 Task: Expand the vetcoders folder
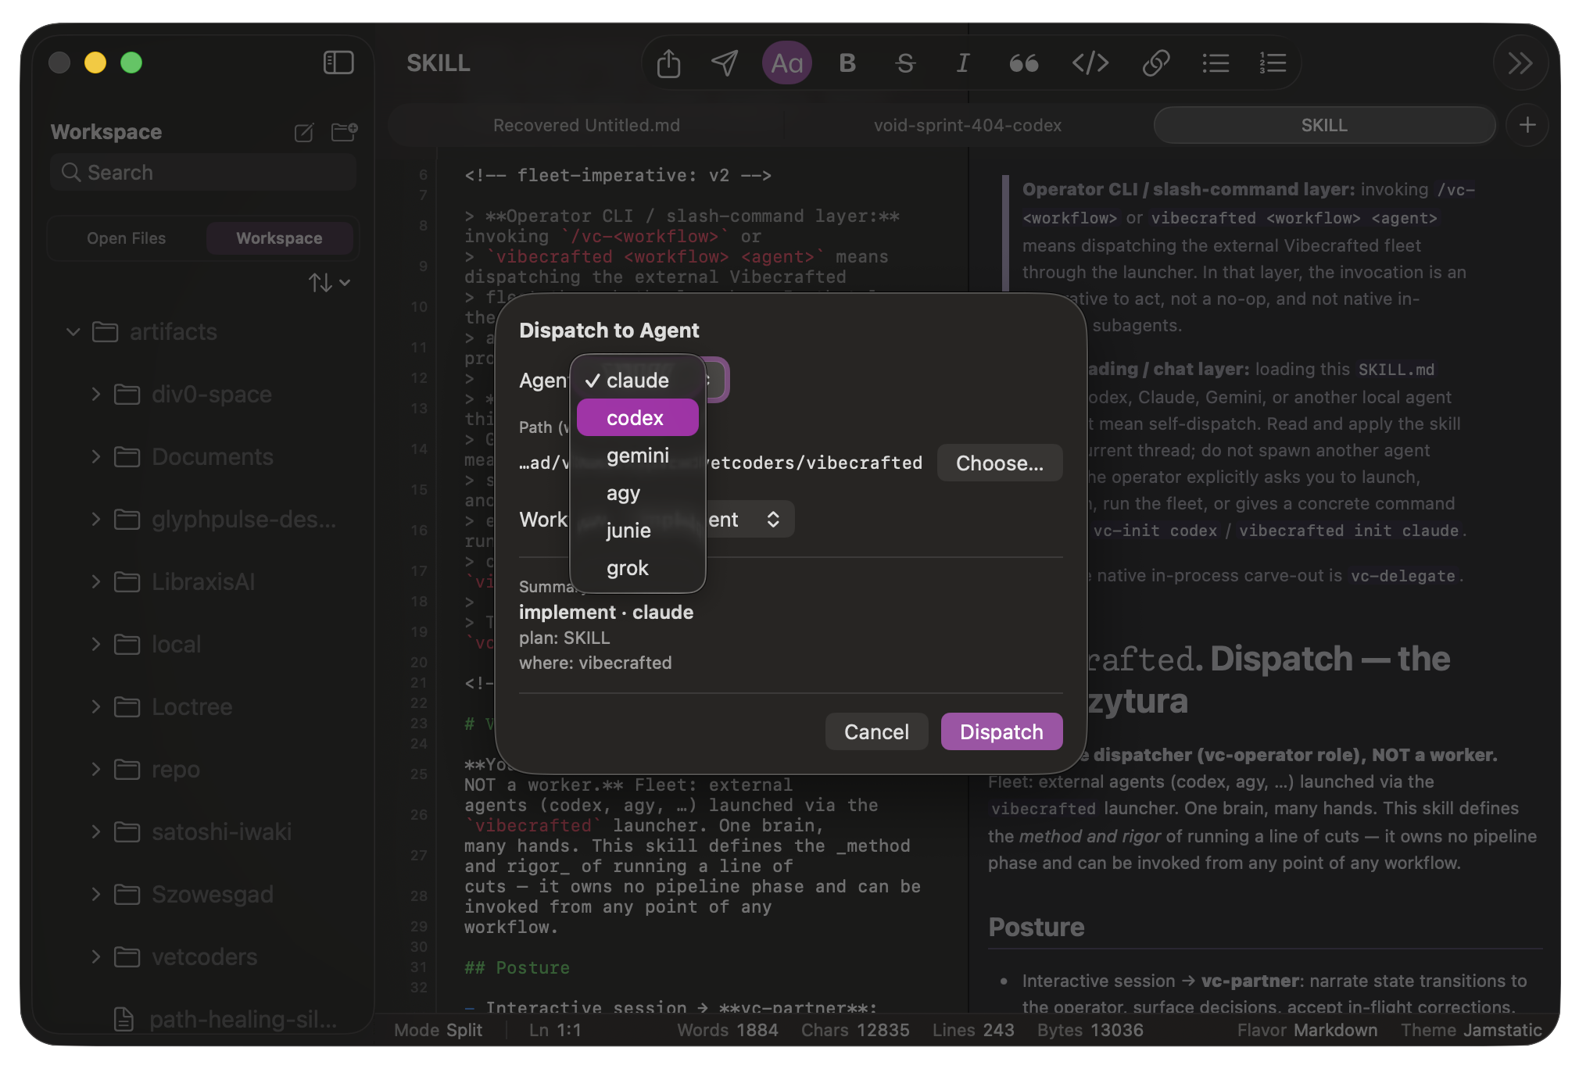[95, 957]
